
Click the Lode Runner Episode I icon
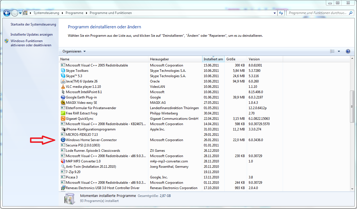(x=63, y=151)
